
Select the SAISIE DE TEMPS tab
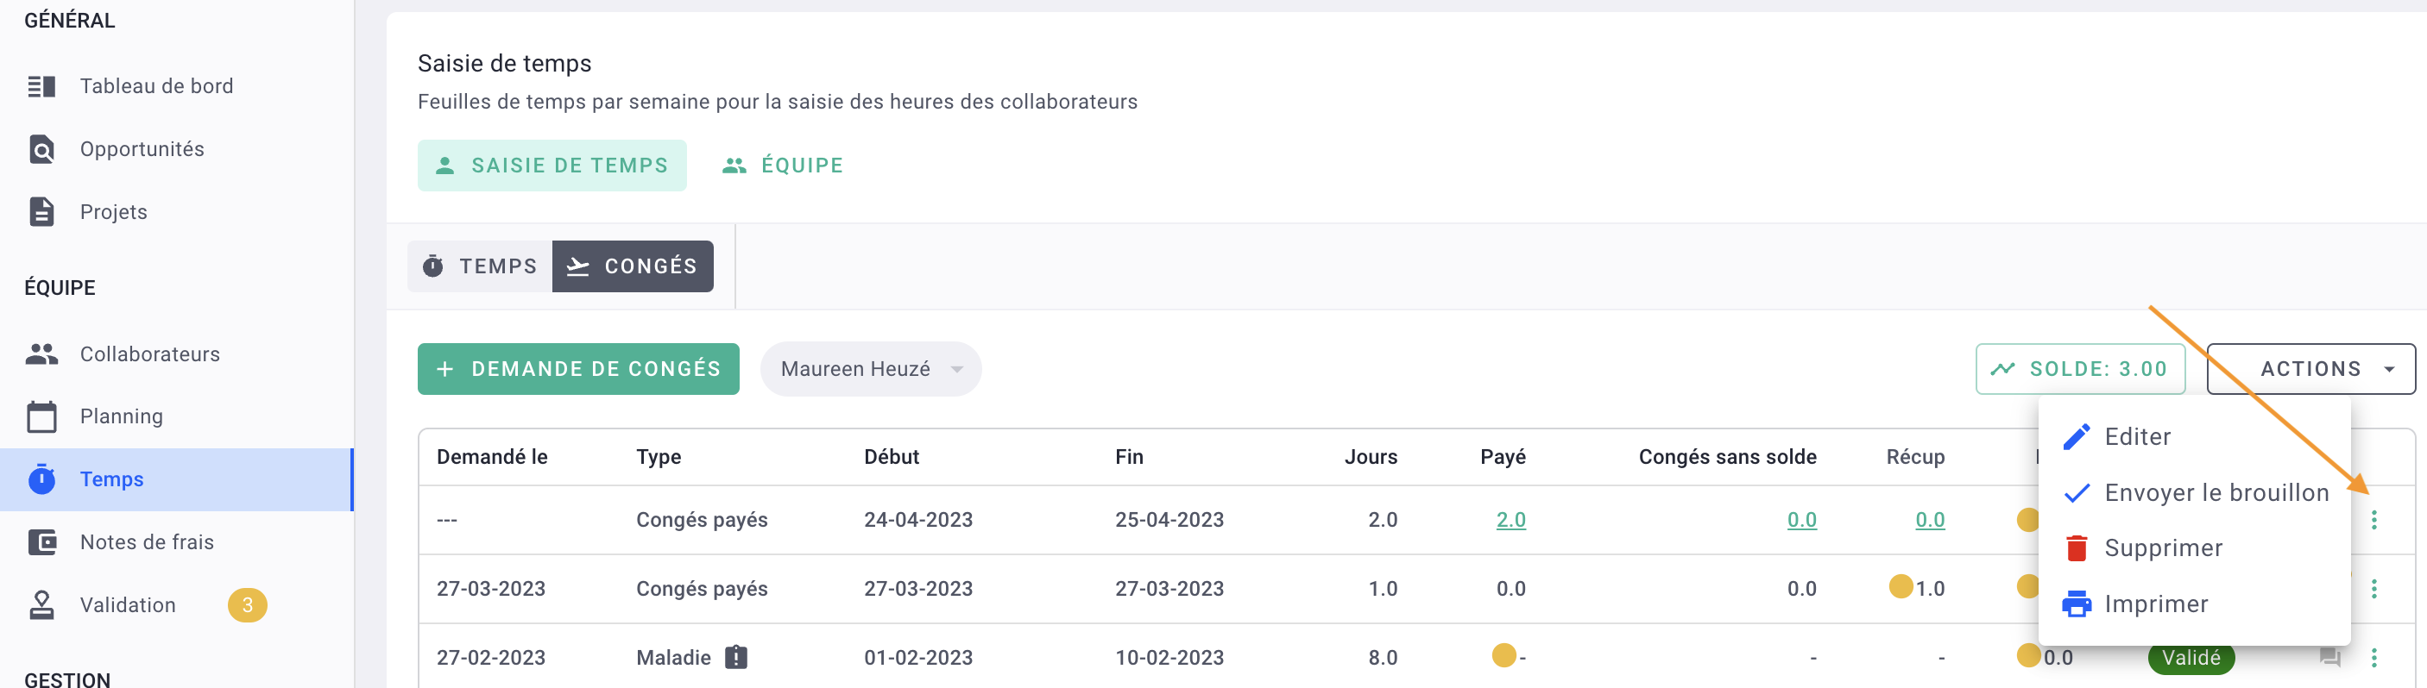coord(552,166)
